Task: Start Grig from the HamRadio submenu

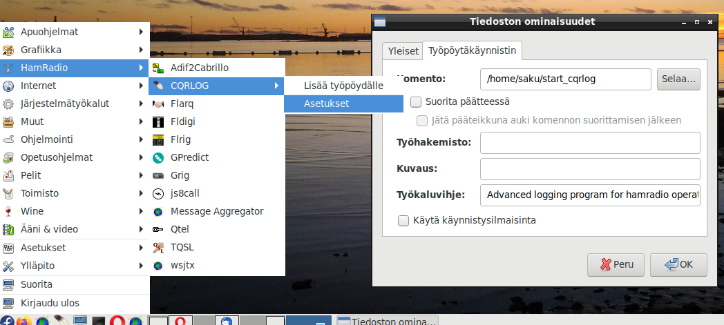Action: tap(217, 176)
